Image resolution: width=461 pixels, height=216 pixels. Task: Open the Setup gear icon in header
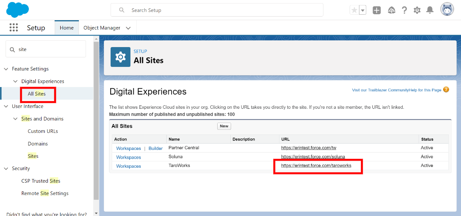point(417,10)
